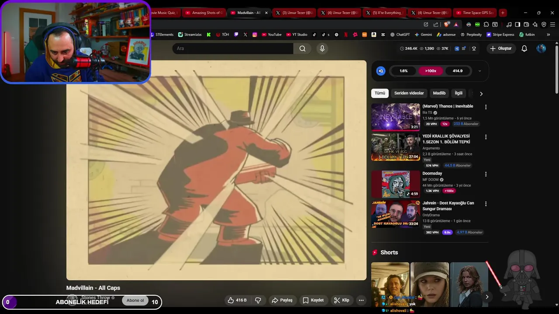
Task: Click the Paylaş share button
Action: (282, 300)
